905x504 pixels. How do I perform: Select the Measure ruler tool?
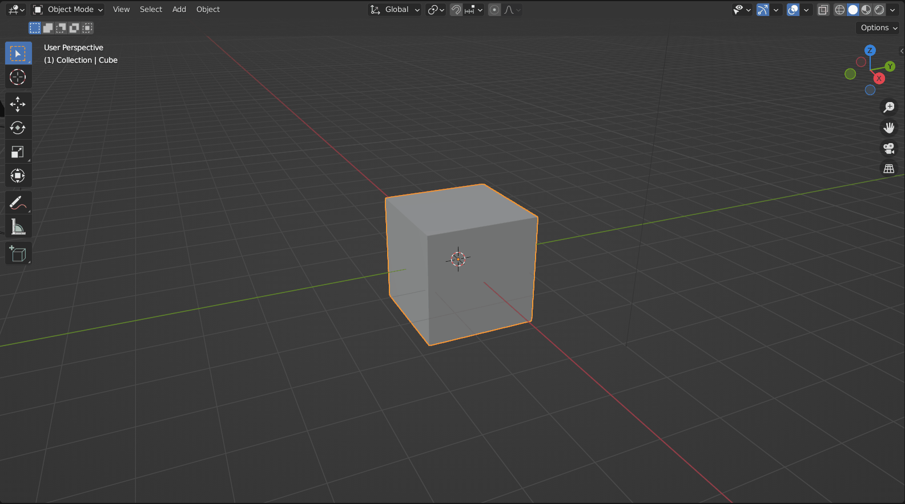click(x=18, y=227)
